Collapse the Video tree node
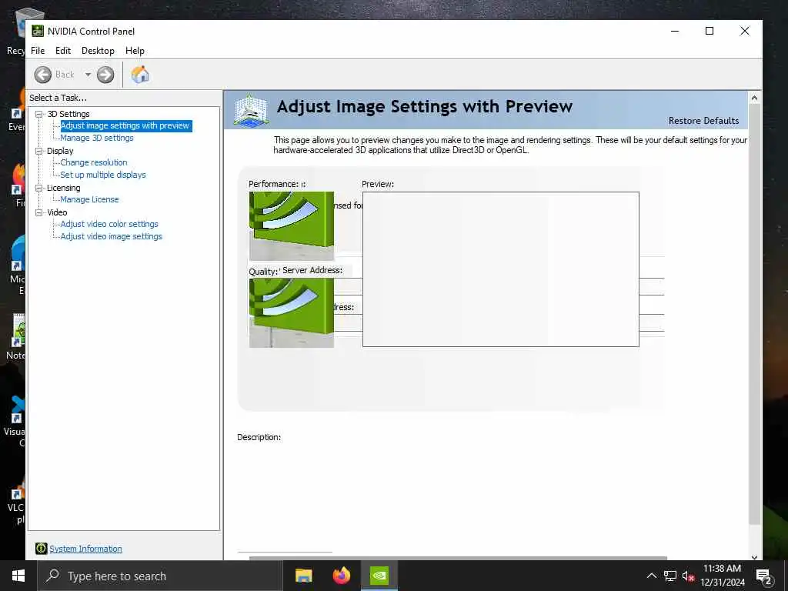This screenshot has height=591, width=788. [x=38, y=212]
